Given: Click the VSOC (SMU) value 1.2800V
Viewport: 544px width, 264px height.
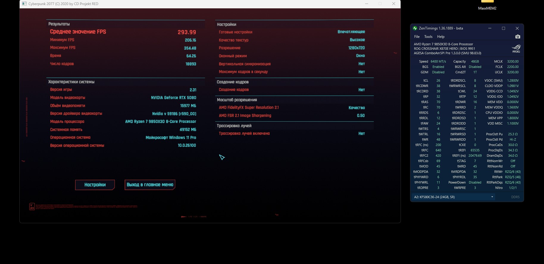Looking at the screenshot, I should pos(513,80).
